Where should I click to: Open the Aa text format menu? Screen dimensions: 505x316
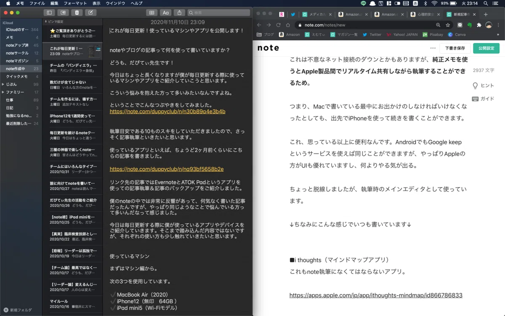pos(166,13)
